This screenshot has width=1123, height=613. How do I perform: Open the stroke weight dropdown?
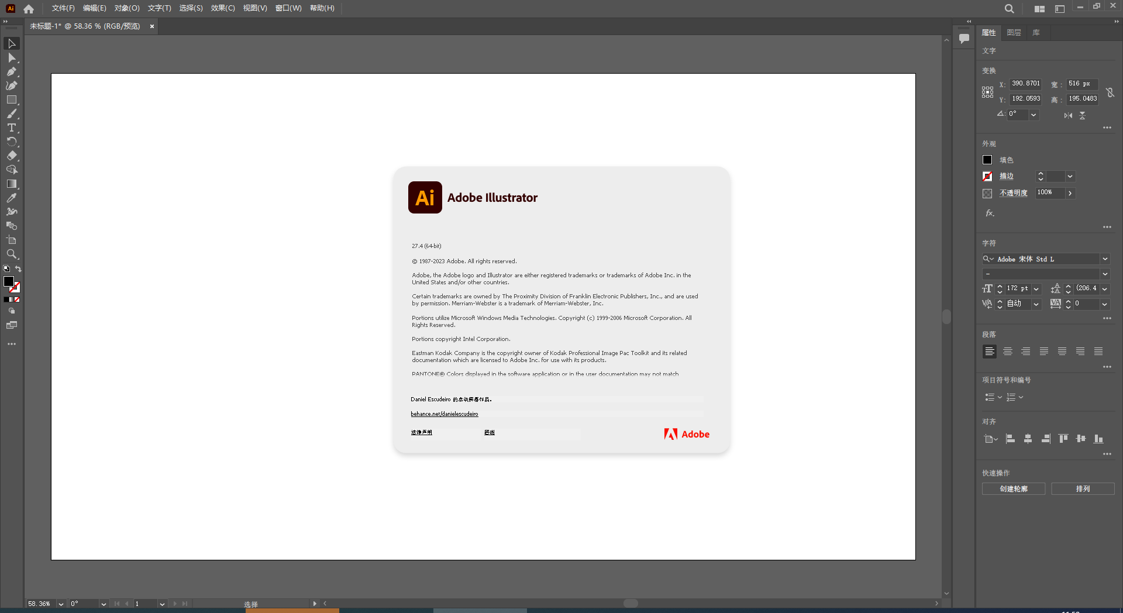pyautogui.click(x=1070, y=176)
